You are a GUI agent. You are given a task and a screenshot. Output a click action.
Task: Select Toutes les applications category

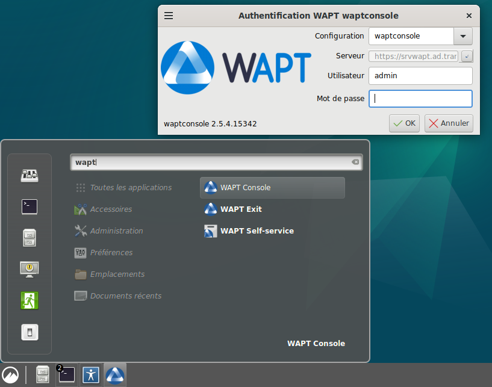(x=124, y=188)
